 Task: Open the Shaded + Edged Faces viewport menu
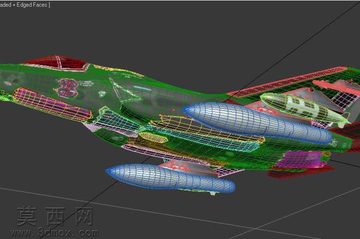24,5
